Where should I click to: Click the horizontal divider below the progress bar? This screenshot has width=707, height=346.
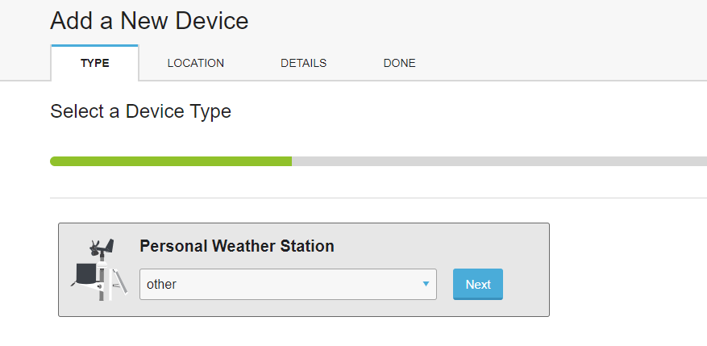click(x=378, y=198)
